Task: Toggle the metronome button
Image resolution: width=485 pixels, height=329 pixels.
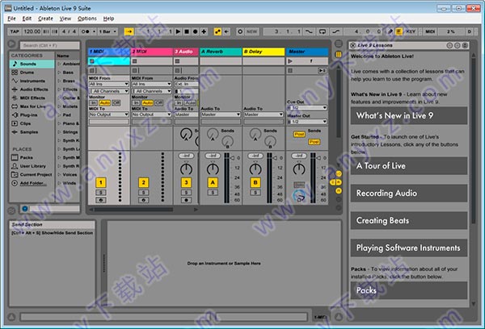Action: coord(87,31)
